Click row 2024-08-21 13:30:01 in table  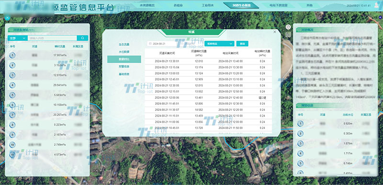coord(208,61)
